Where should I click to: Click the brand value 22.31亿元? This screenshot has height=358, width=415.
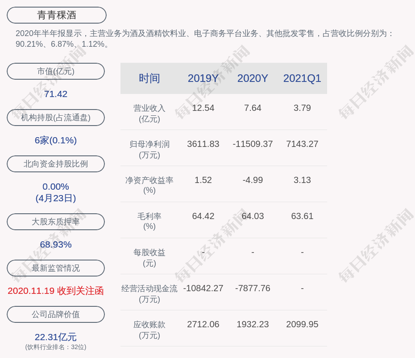coord(56,337)
